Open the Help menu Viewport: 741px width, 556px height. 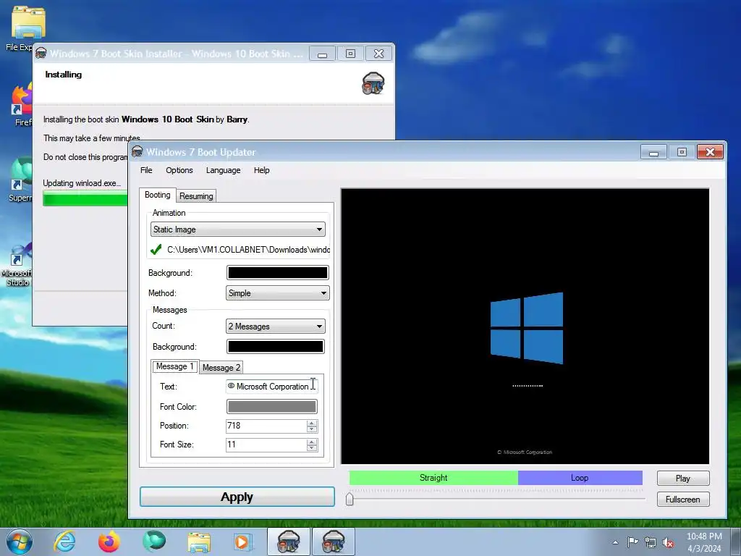click(261, 170)
